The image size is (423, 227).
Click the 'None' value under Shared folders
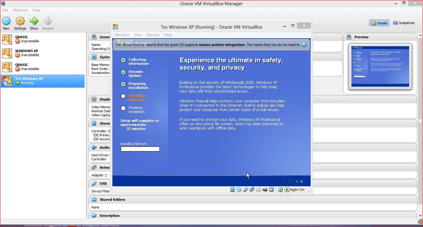tap(95, 207)
